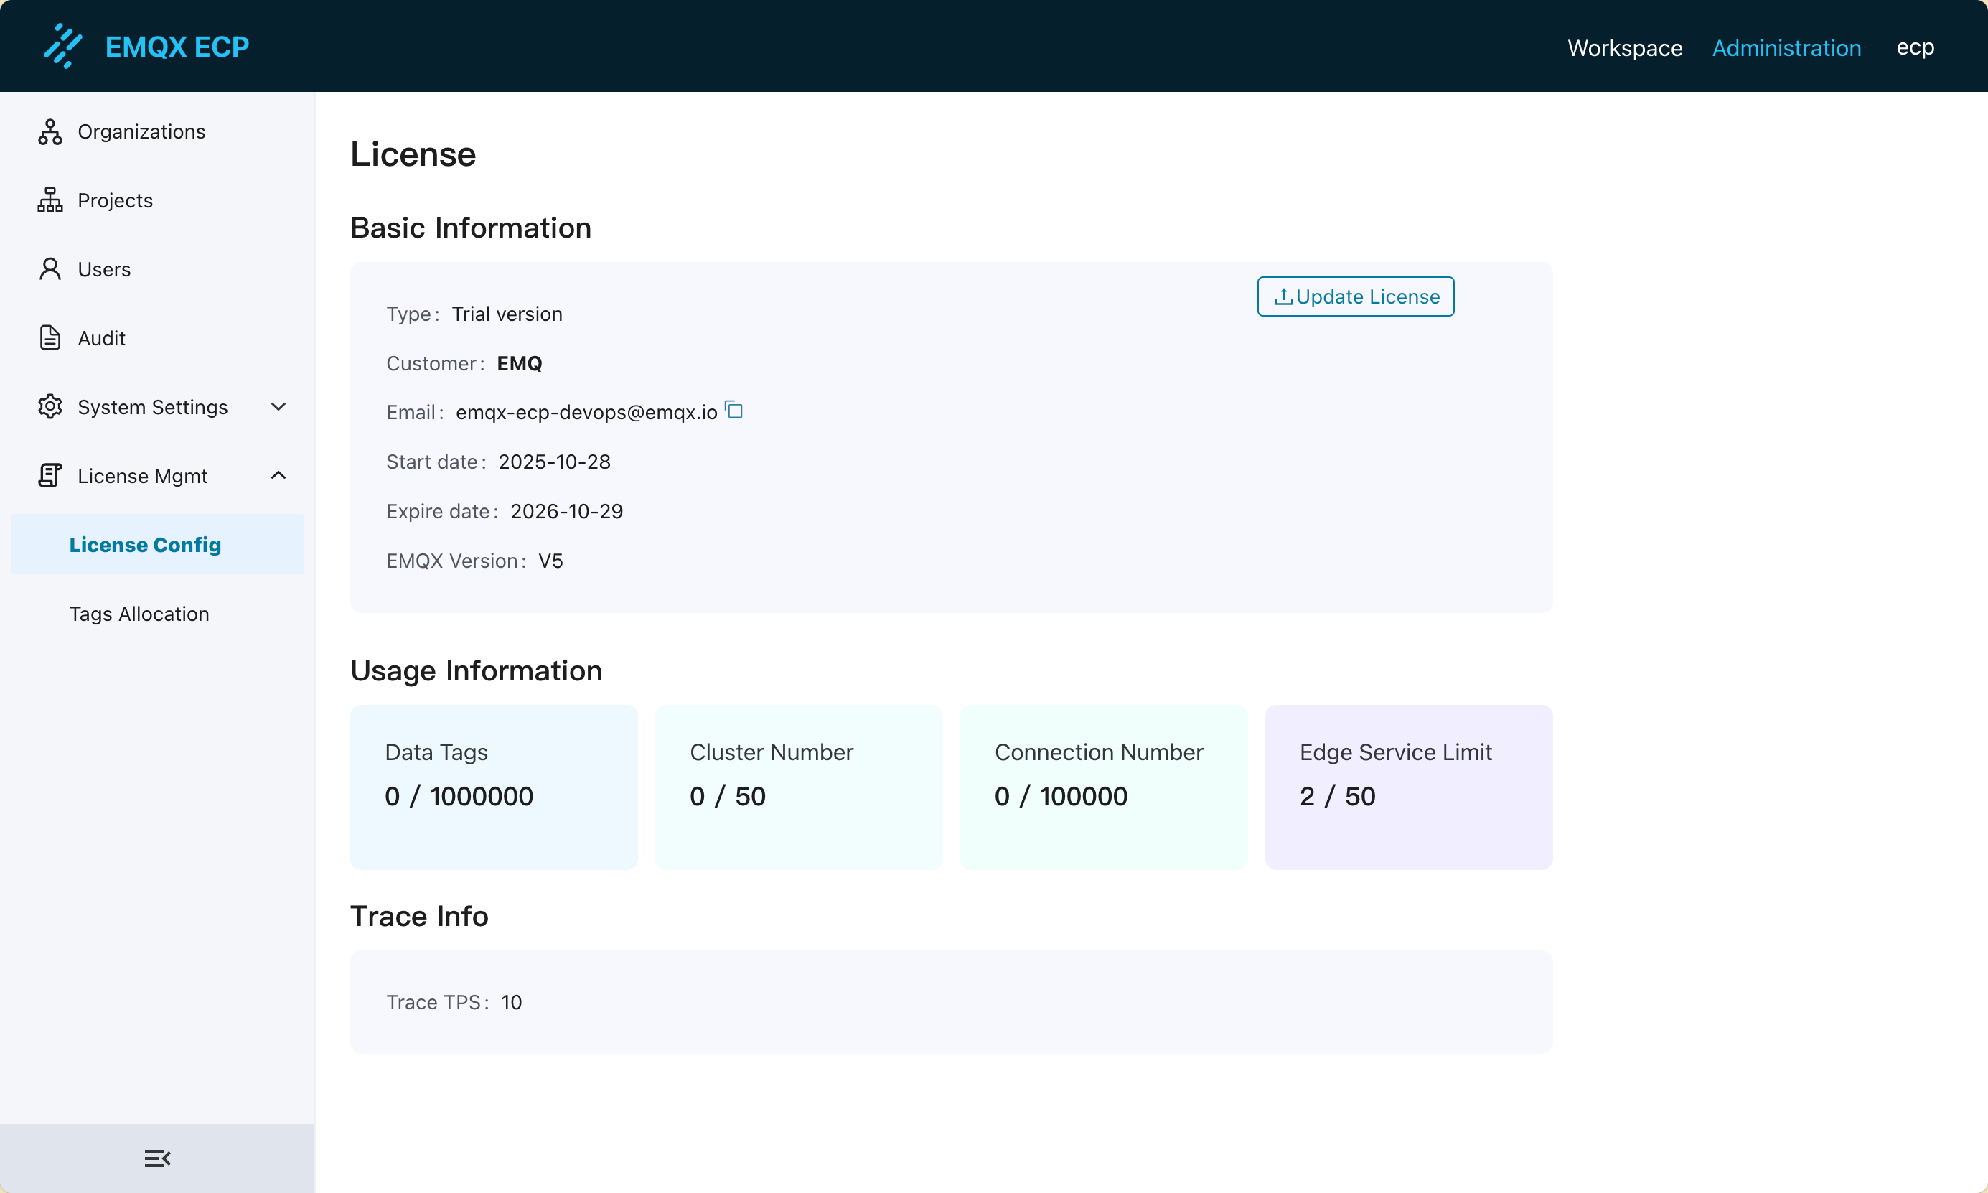Screen dimensions: 1988x1193
Task: Open the Administration section
Action: pos(1786,47)
